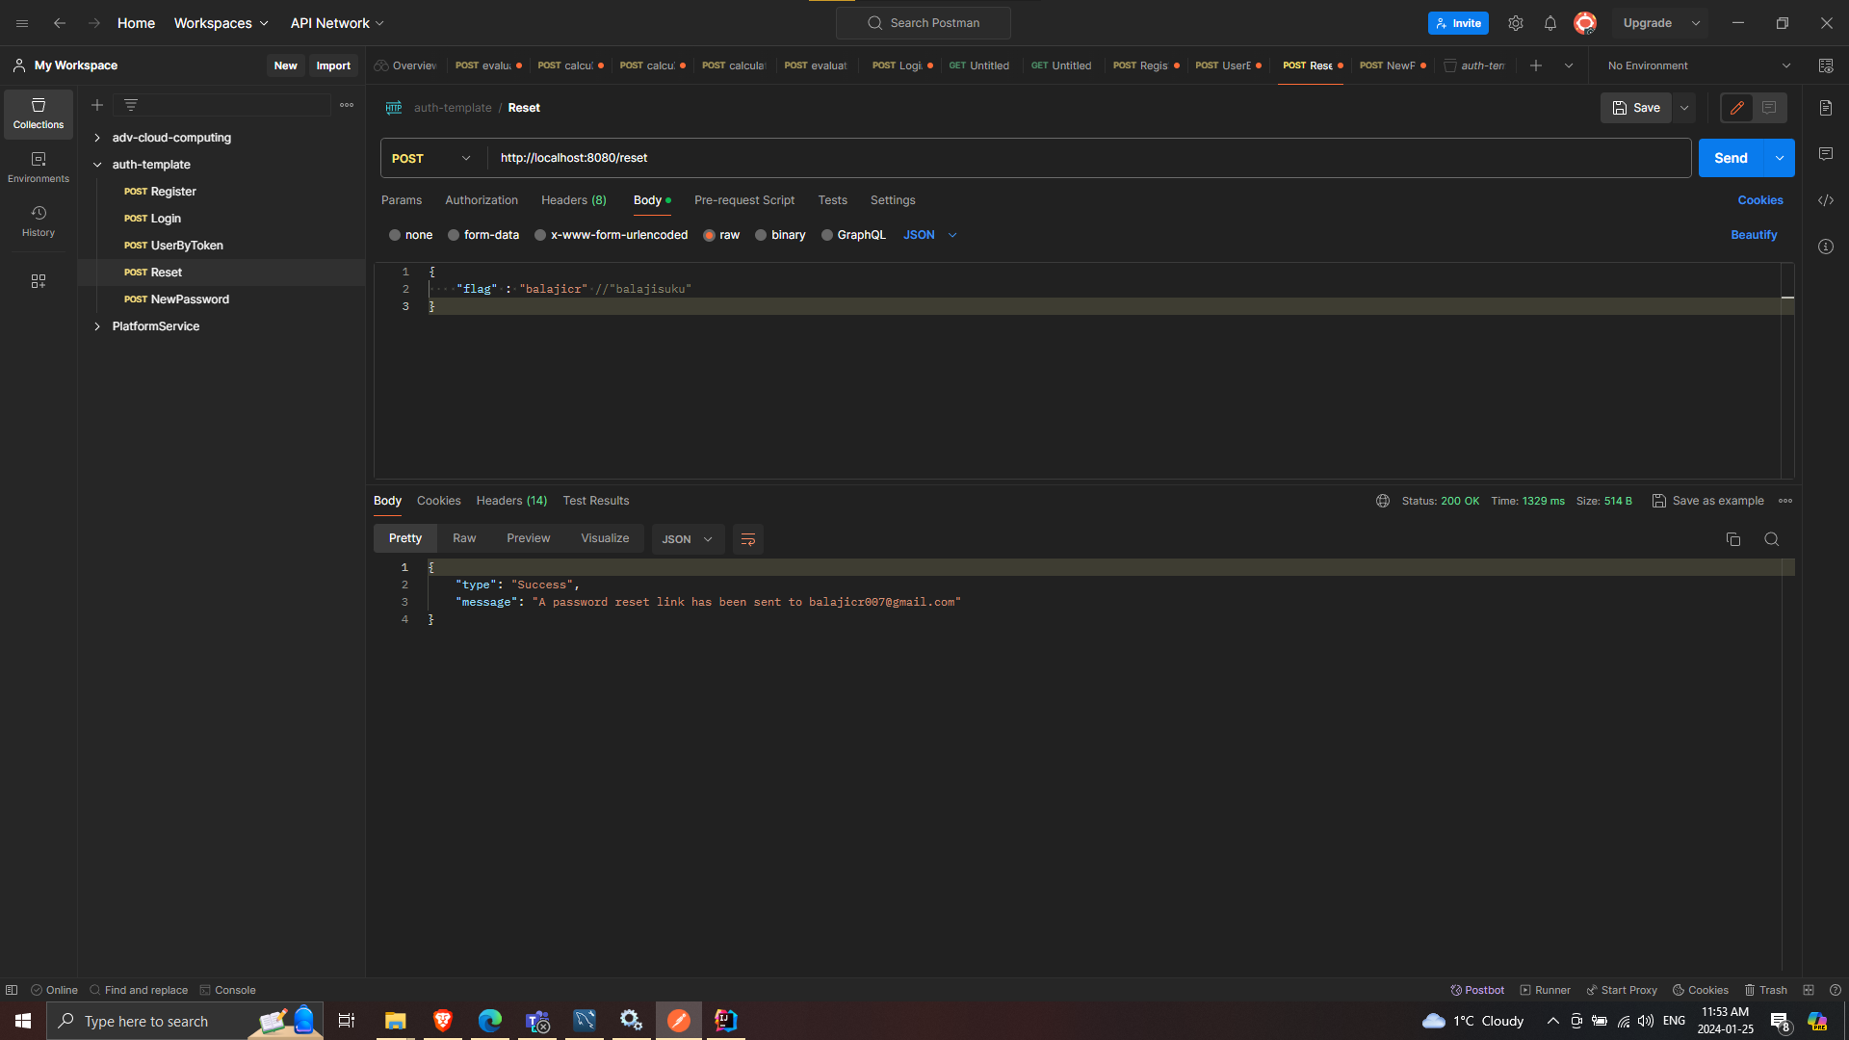The height and width of the screenshot is (1040, 1849).
Task: Open the request info icon in right sidebar
Action: click(x=1826, y=247)
